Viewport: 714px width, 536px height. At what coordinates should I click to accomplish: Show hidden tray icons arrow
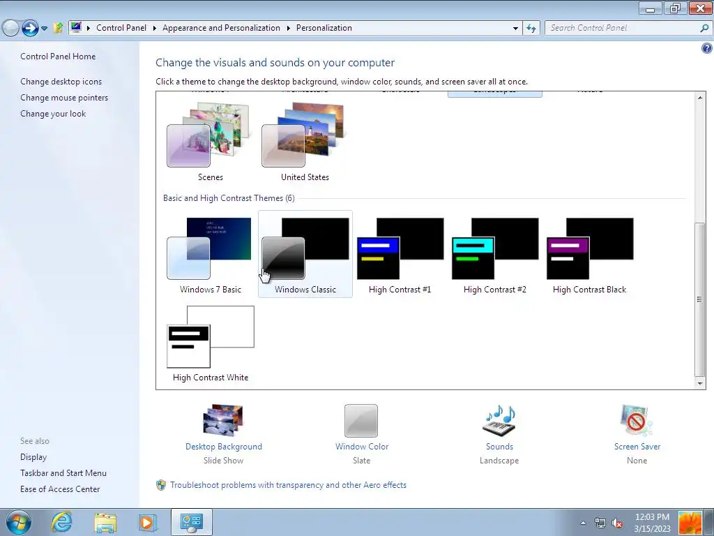(583, 523)
